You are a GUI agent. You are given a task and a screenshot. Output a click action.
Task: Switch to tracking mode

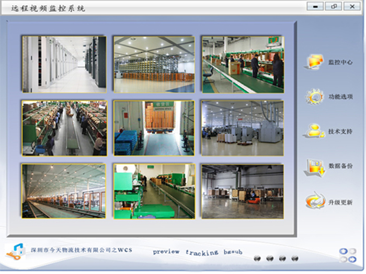click(x=202, y=252)
